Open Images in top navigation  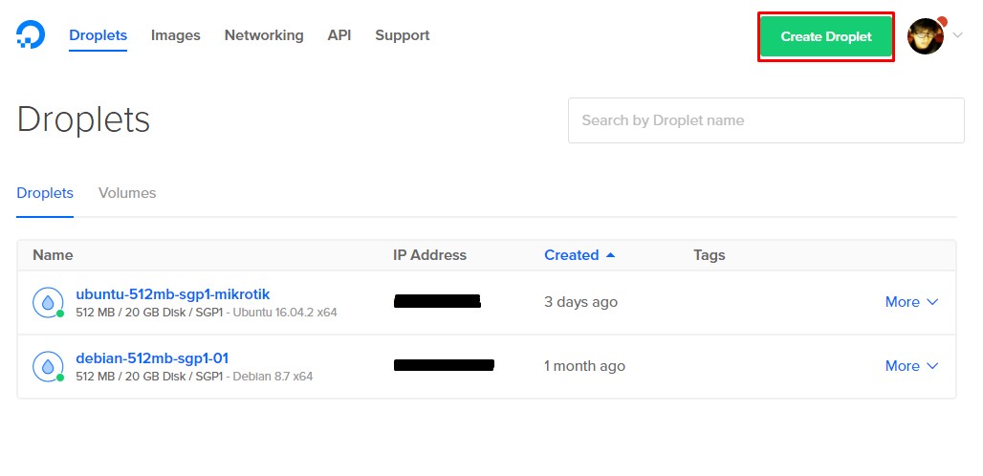coord(176,35)
